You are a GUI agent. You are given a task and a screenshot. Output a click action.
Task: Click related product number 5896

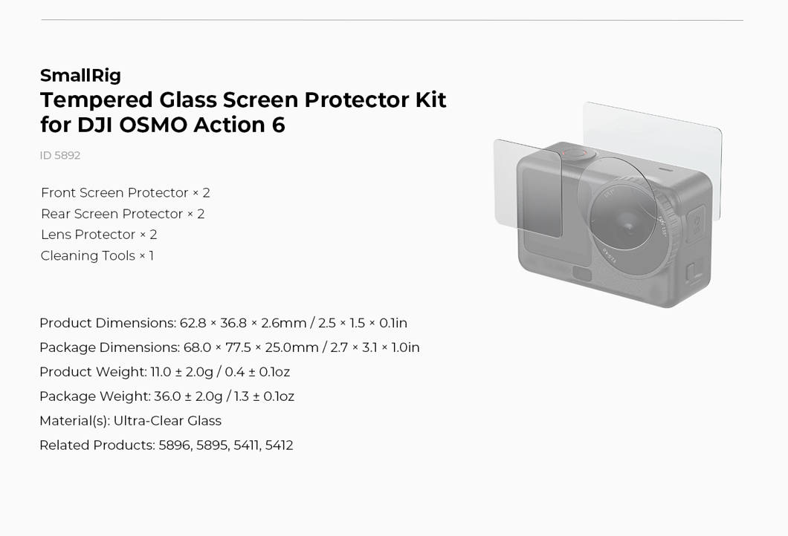click(x=175, y=445)
